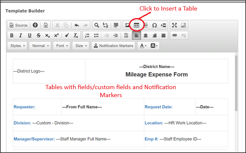Select Center alignment
246x153 pixels.
coord(146,35)
